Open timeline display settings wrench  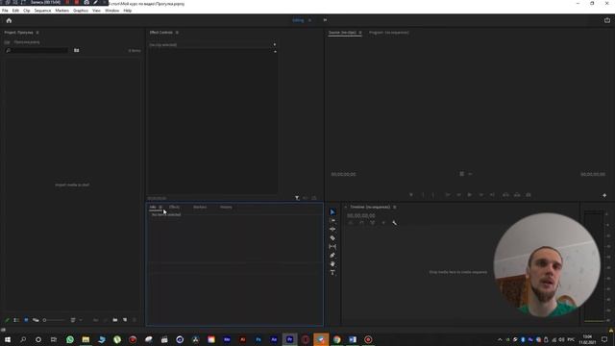point(395,223)
